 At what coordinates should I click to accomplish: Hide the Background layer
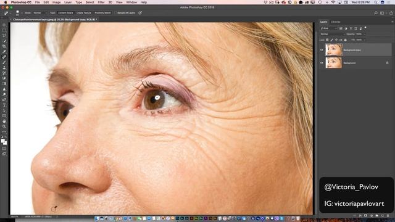click(322, 63)
